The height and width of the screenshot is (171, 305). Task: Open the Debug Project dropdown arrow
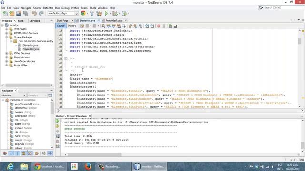pyautogui.click(x=120, y=14)
